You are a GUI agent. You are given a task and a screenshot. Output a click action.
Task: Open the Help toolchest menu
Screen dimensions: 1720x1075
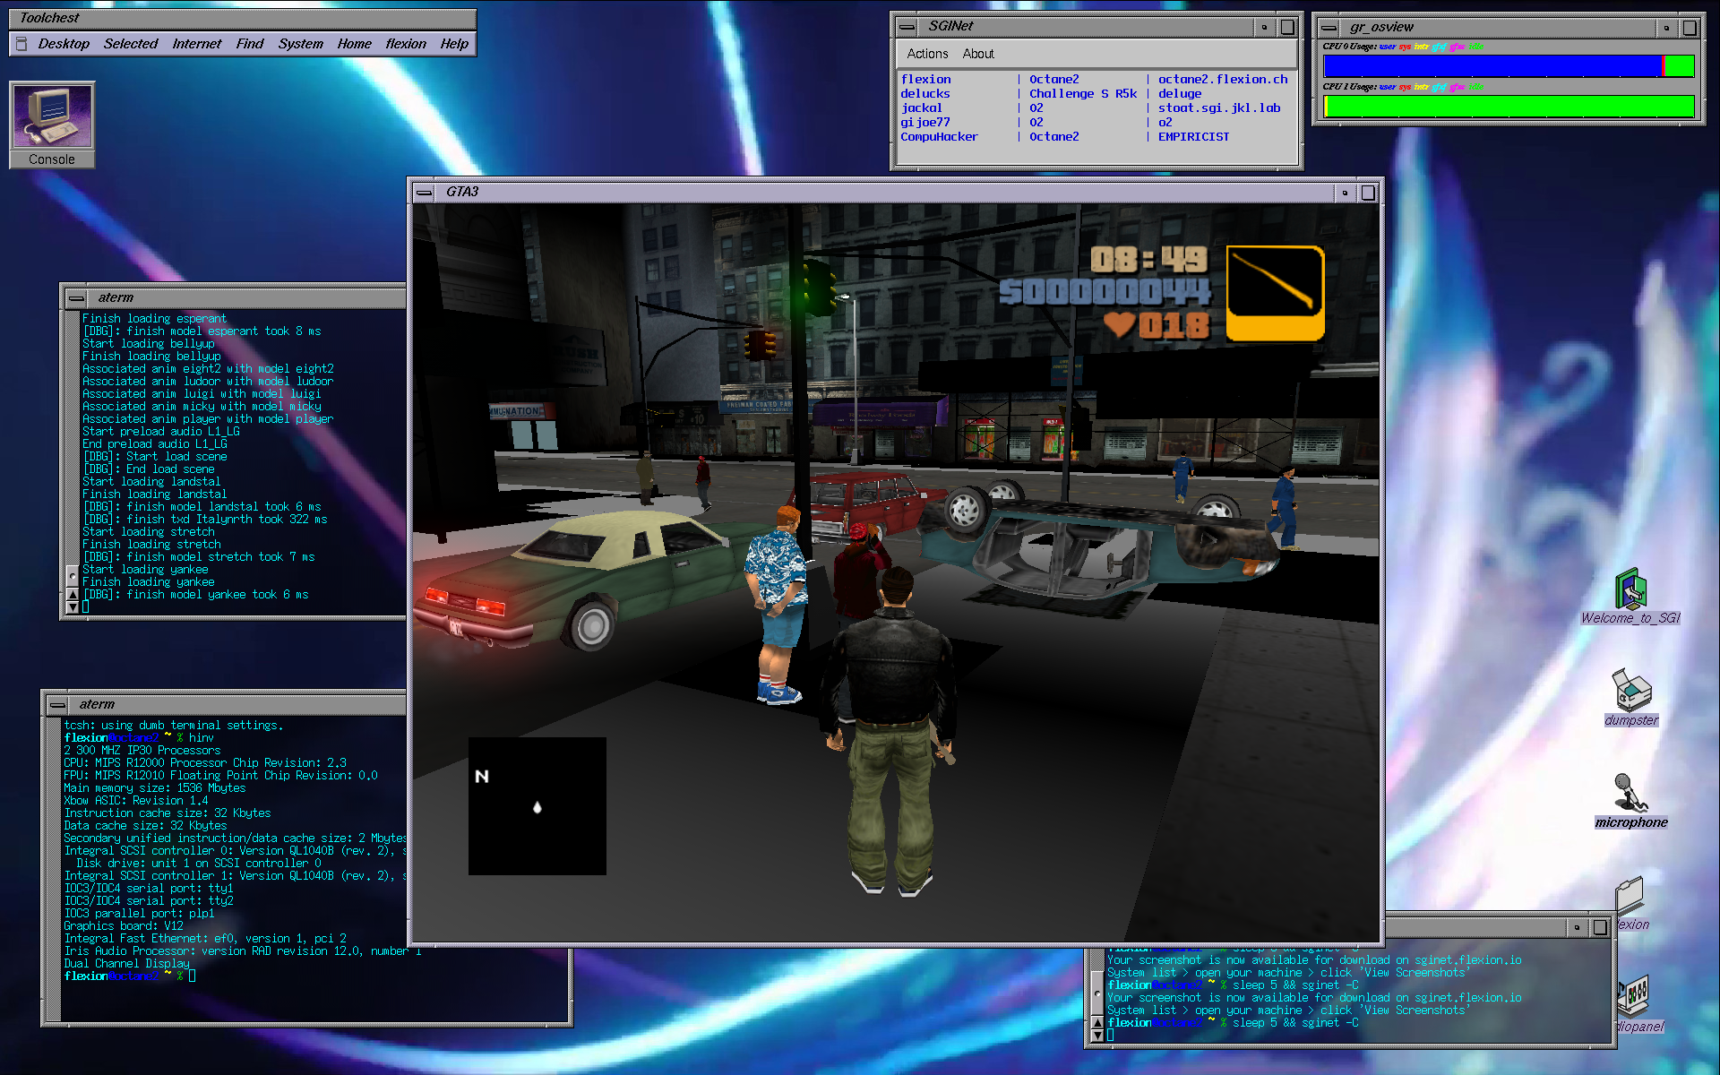point(454,44)
